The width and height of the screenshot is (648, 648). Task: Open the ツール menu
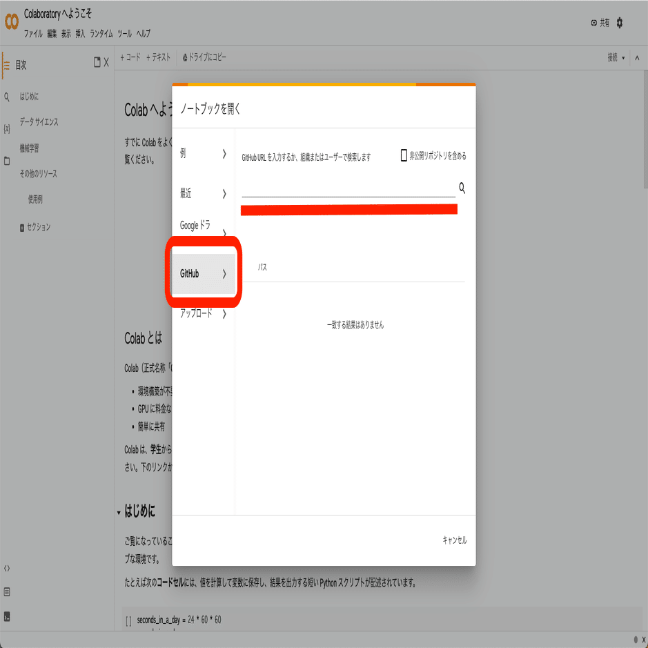[124, 34]
